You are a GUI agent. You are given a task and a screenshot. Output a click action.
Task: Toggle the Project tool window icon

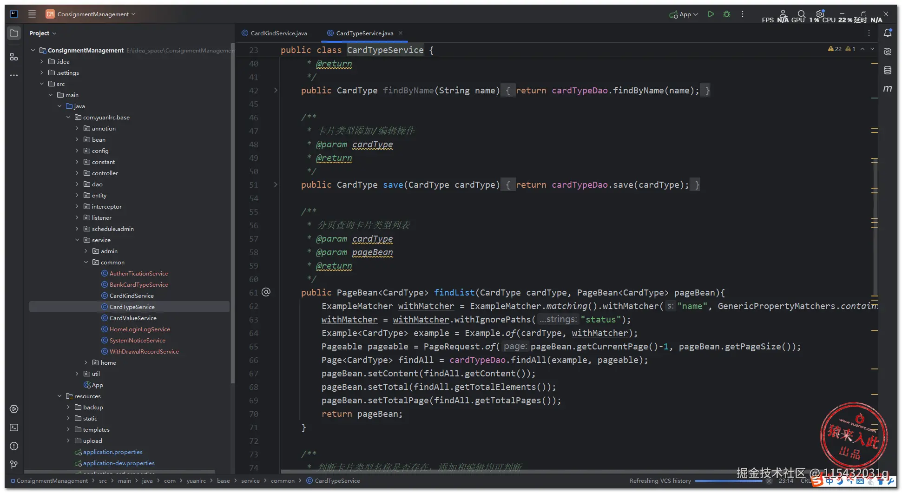[14, 33]
